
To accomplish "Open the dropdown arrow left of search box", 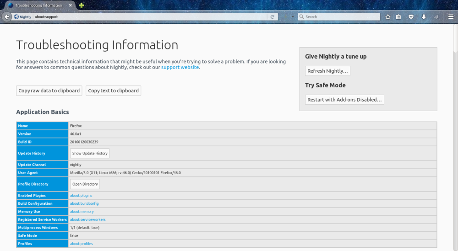I will point(293,17).
